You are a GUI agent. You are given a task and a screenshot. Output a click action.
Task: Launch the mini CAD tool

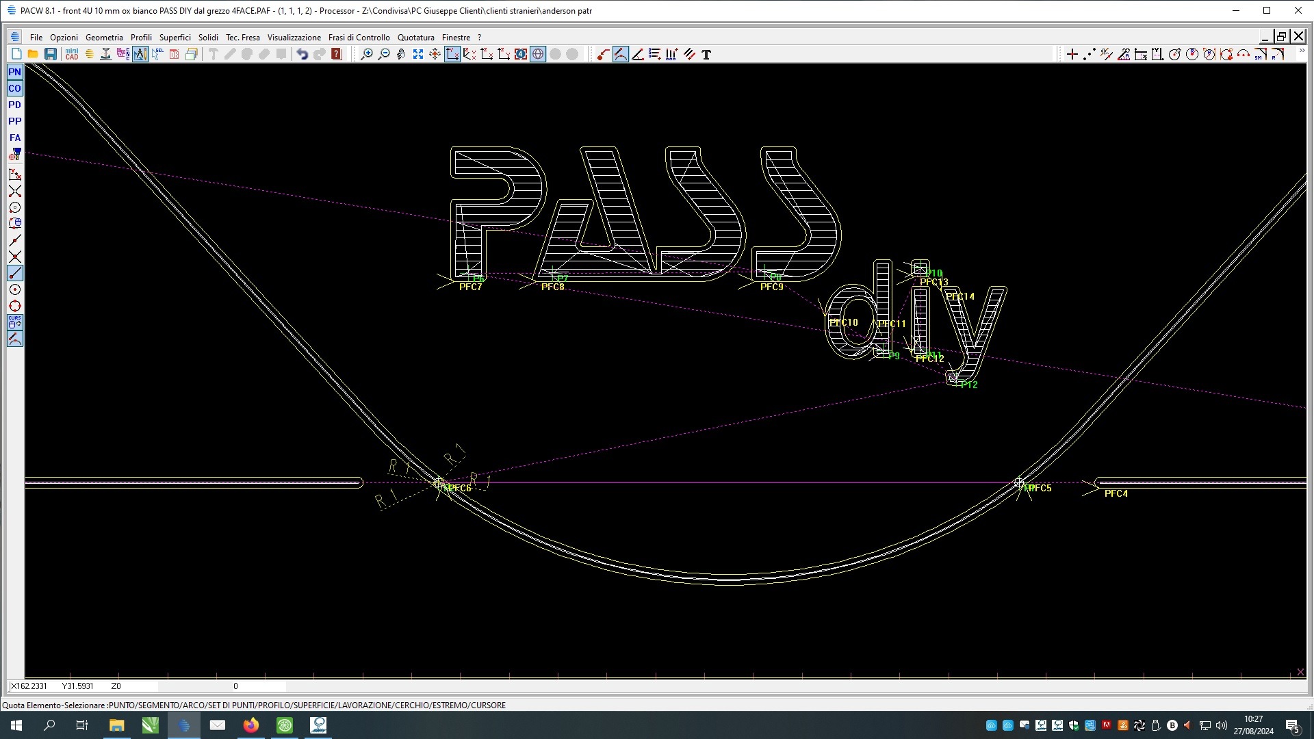click(x=72, y=54)
